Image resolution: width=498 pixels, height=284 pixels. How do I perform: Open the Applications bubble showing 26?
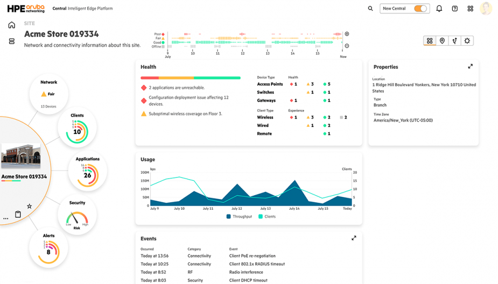[x=88, y=172]
